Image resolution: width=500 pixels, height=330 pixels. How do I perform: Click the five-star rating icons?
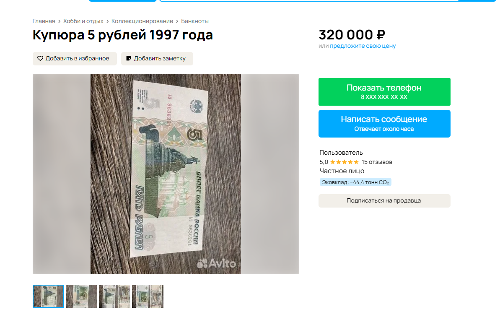(345, 162)
